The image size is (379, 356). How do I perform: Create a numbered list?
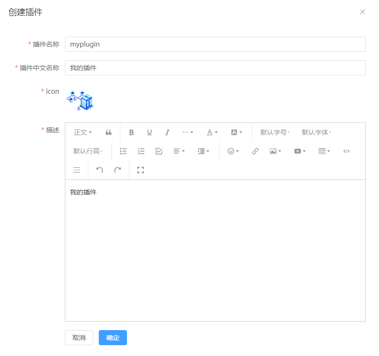click(x=141, y=151)
